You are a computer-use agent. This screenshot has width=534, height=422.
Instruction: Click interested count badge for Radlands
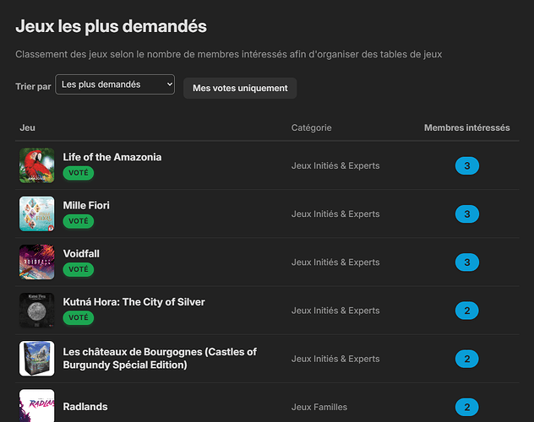point(467,407)
